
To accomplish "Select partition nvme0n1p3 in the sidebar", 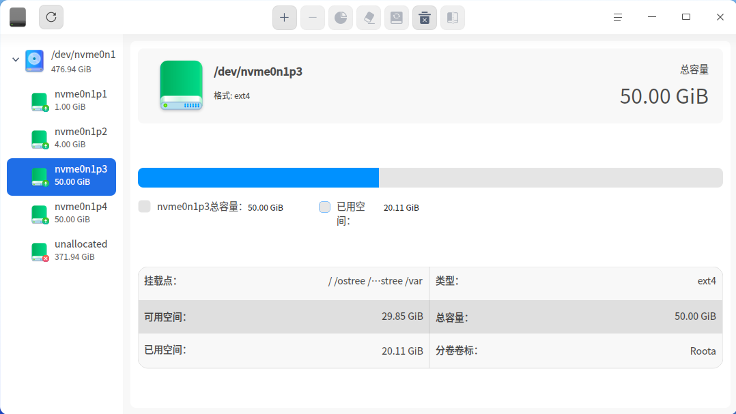I will 61,177.
